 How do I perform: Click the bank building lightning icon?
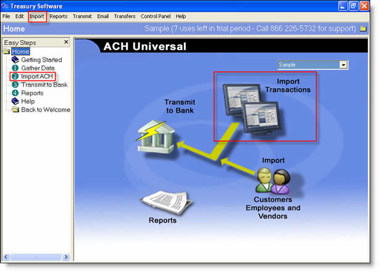tap(156, 137)
